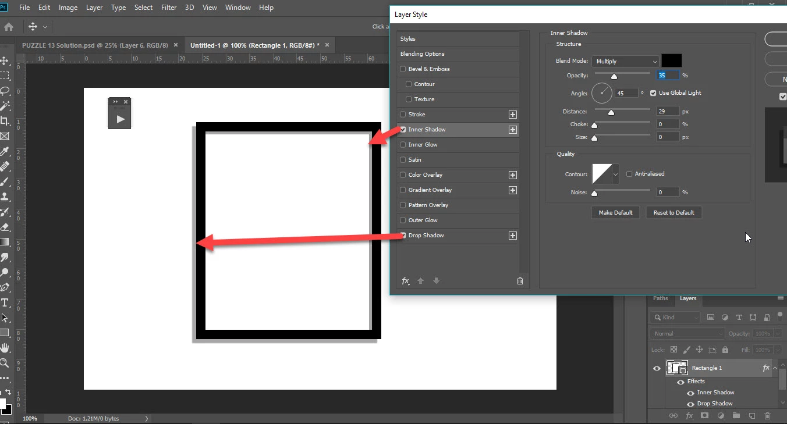Toggle the Use Global Light checkbox
Viewport: 787px width, 424px height.
click(653, 93)
